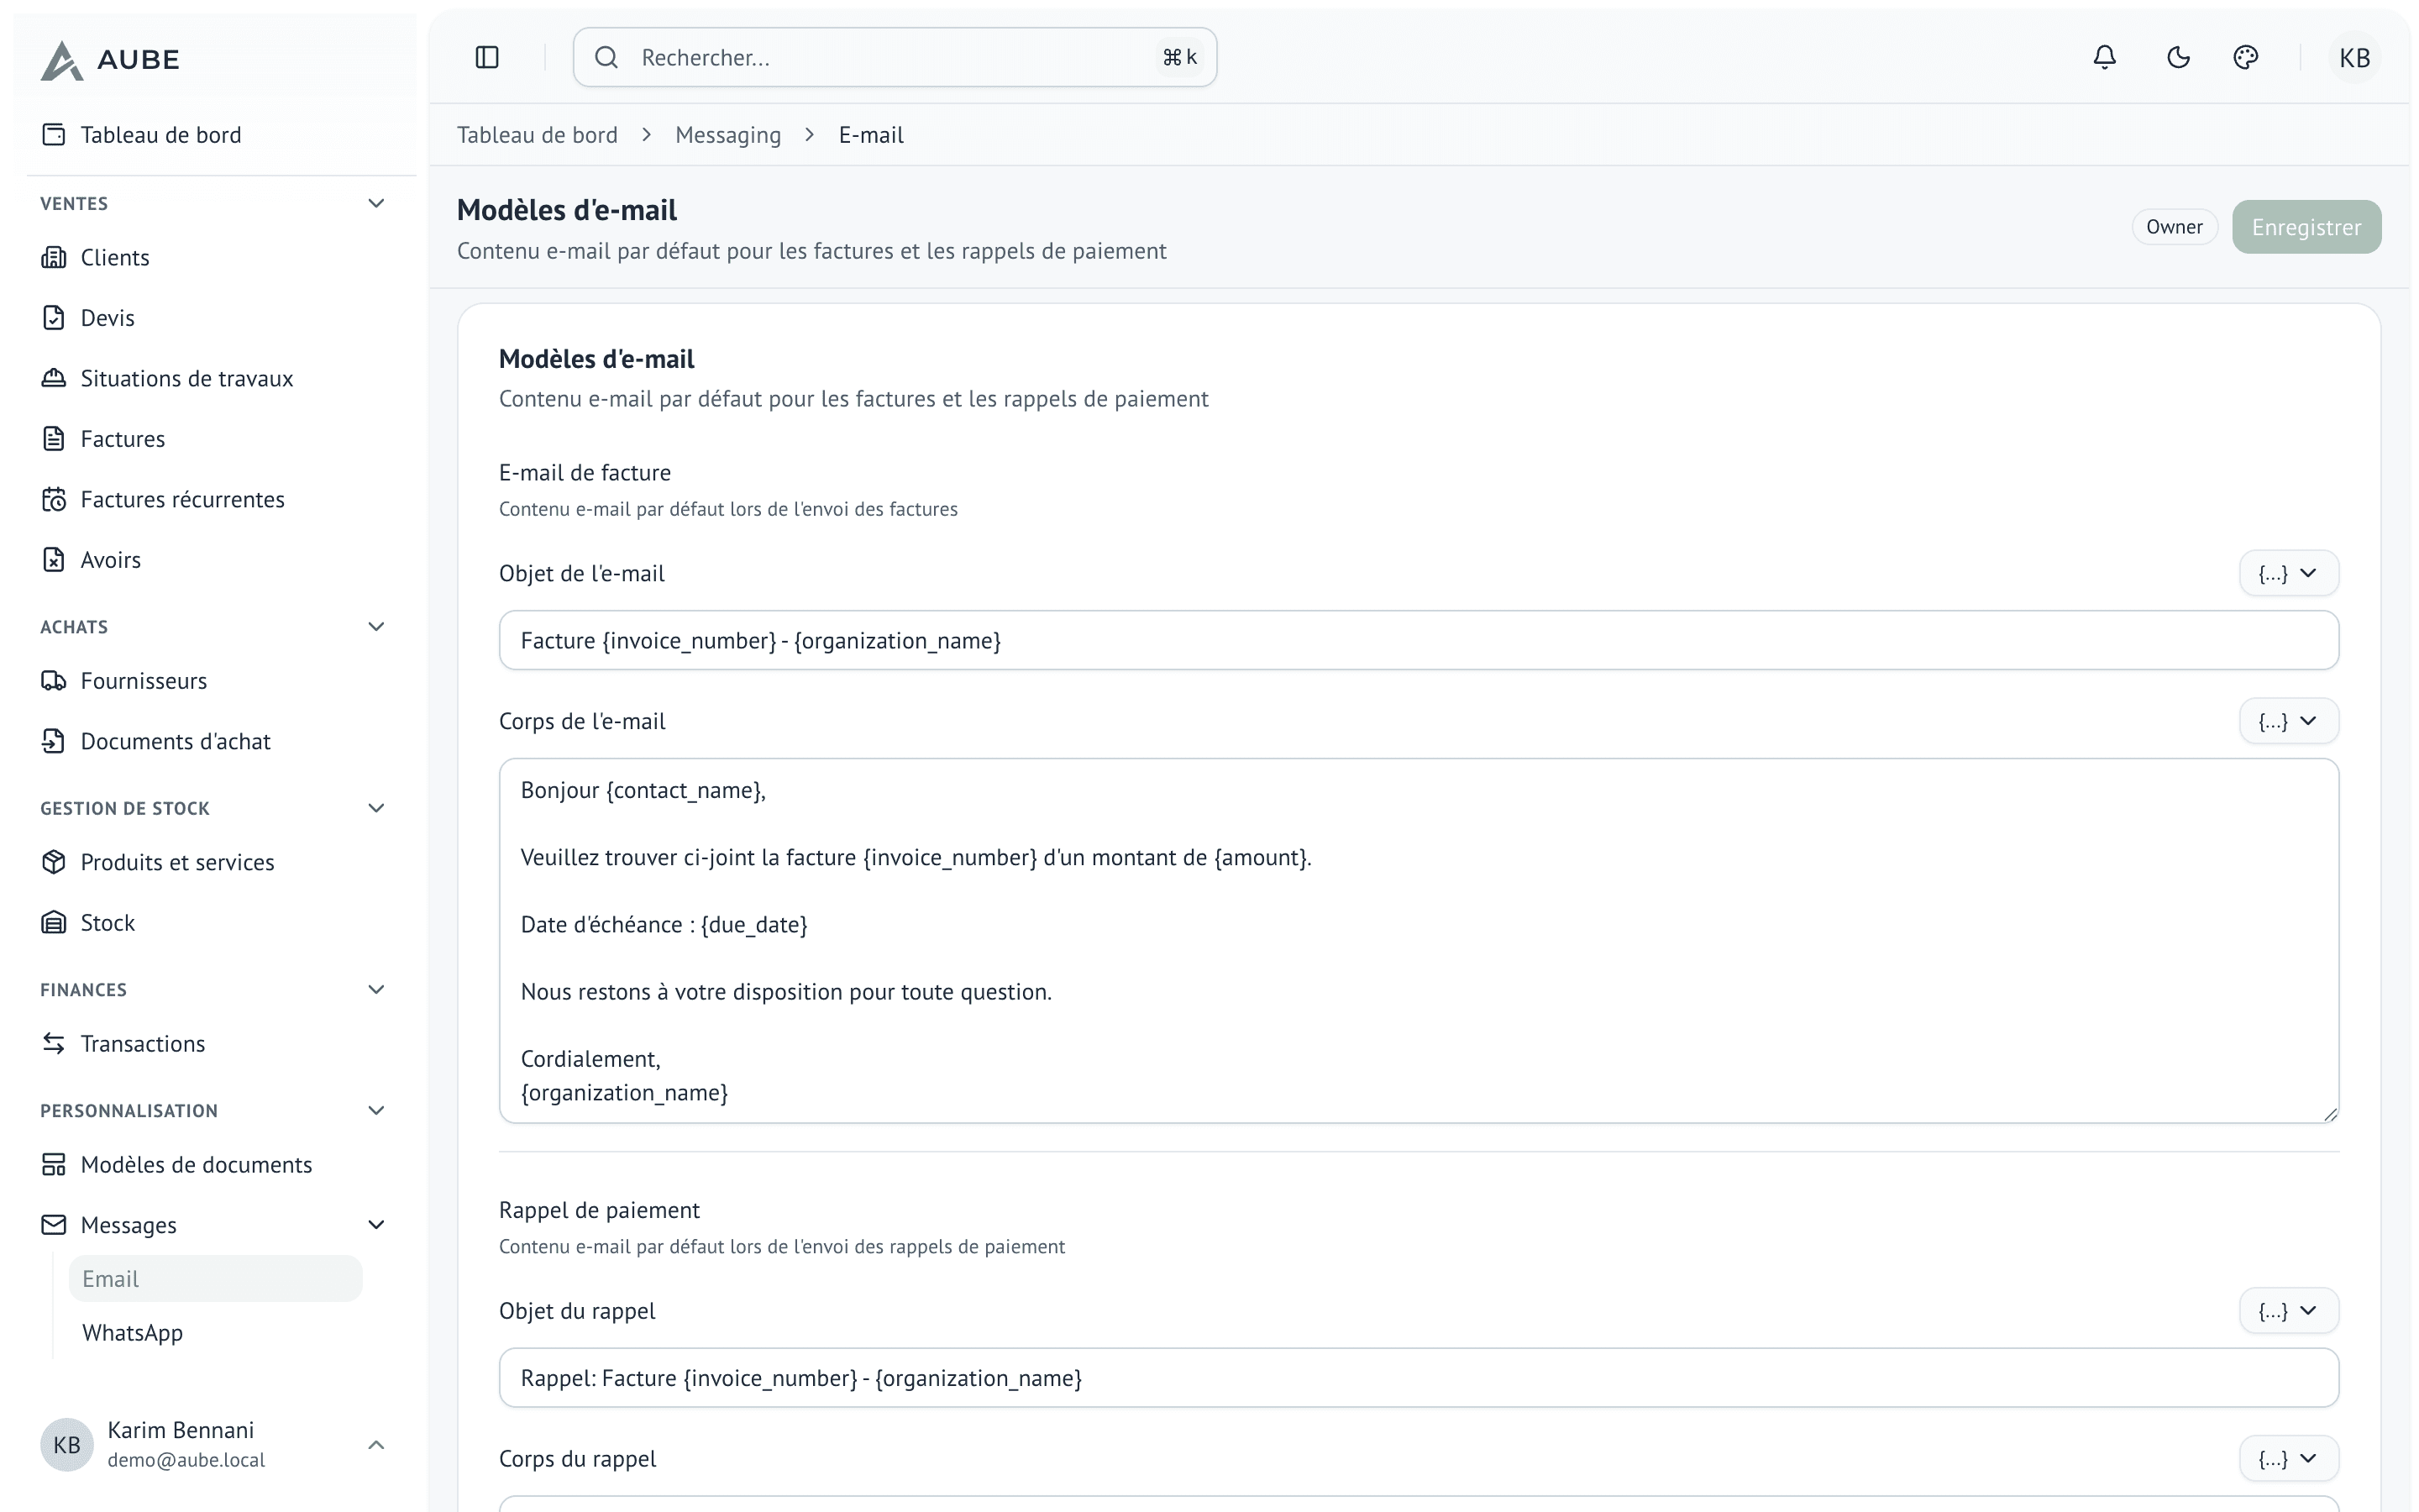The height and width of the screenshot is (1512, 2419).
Task: Open variables dropdown for Corps du rappel
Action: pyautogui.click(x=2288, y=1458)
